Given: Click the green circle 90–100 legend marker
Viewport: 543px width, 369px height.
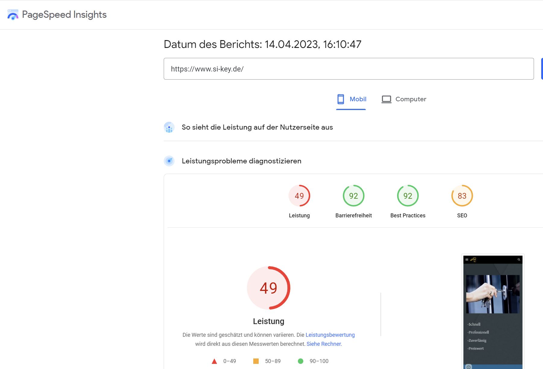Looking at the screenshot, I should (301, 361).
